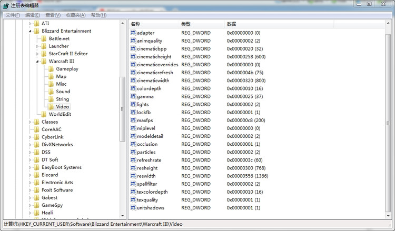Image resolution: width=395 pixels, height=231 pixels.
Task: Click the DWORD icon beside cinematicwidth
Action: point(133,81)
